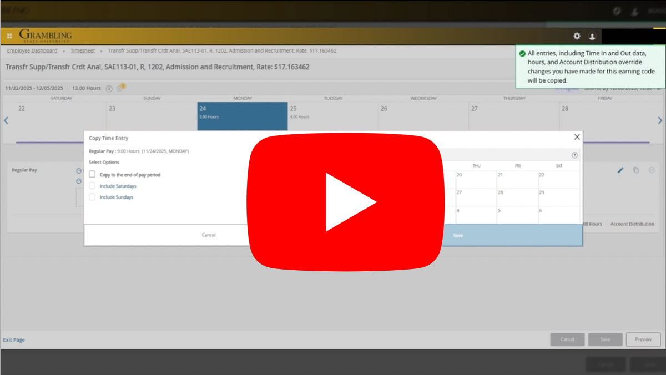The image size is (666, 375).
Task: Select Tuesday 25 in the week strip
Action: tap(332, 115)
